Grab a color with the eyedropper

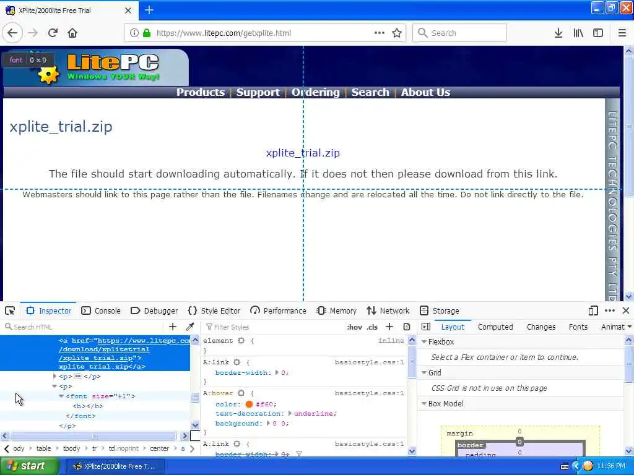click(189, 327)
